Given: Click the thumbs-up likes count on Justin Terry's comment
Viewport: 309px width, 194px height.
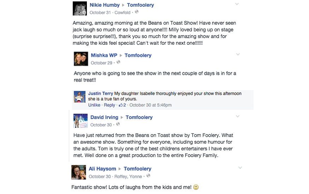Looking at the screenshot, I should [123, 105].
